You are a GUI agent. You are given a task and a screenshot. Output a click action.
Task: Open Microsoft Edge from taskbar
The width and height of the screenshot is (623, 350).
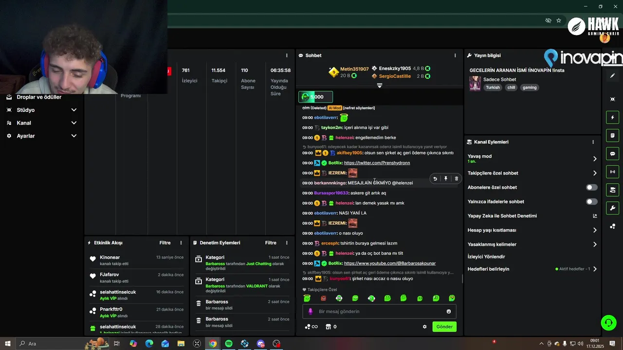point(149,344)
